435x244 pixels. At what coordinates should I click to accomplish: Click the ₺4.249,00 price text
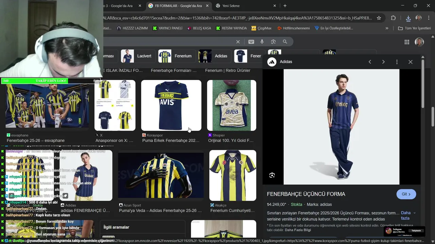[x=277, y=204]
